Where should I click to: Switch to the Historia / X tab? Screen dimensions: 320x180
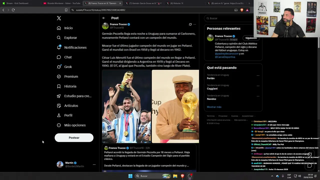(184, 3)
